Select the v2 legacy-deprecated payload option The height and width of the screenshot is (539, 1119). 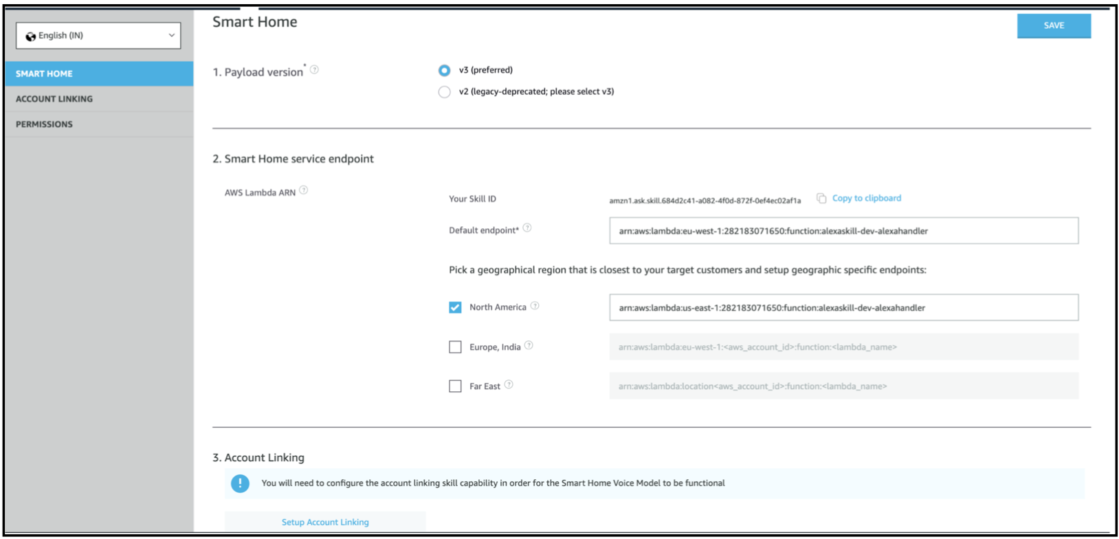tap(445, 91)
